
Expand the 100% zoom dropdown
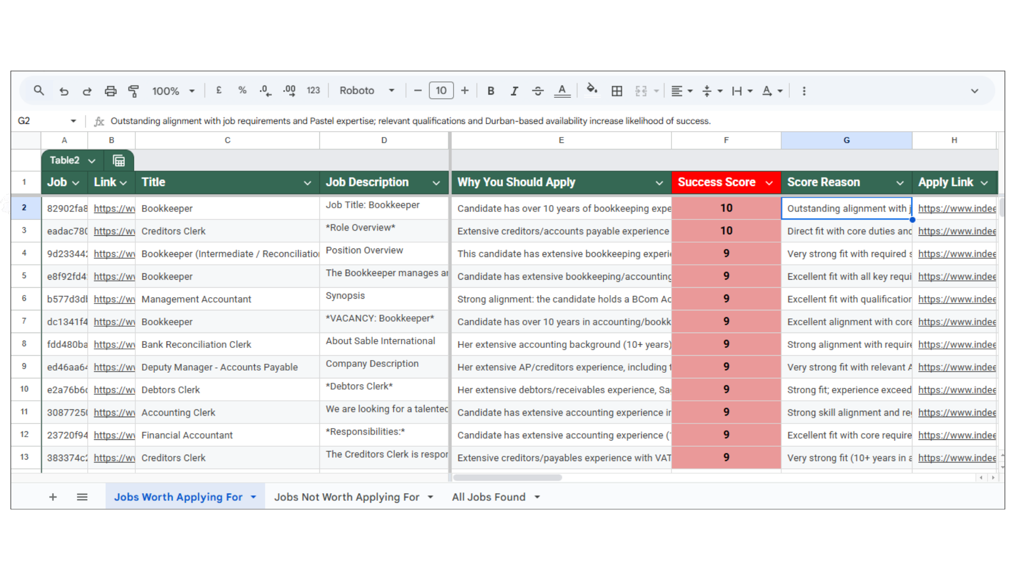[173, 91]
